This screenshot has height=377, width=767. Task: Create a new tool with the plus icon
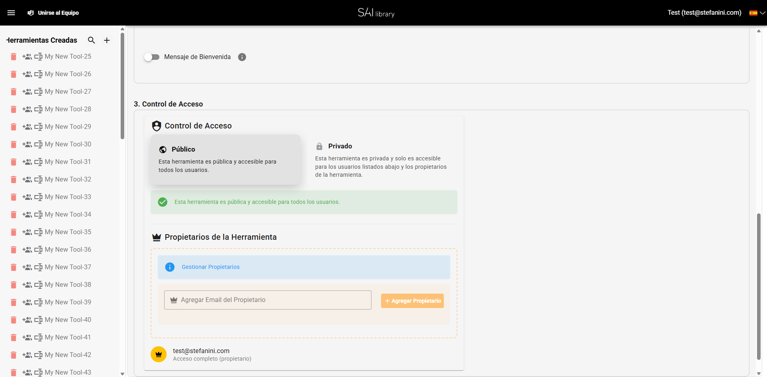(x=107, y=40)
